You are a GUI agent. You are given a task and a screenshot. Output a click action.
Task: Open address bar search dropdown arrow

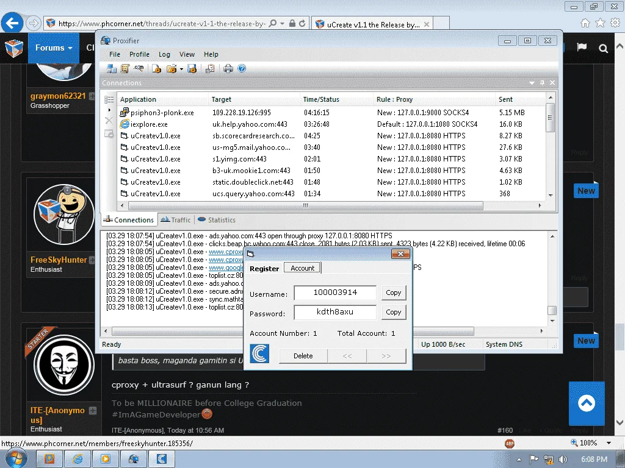[x=282, y=24]
